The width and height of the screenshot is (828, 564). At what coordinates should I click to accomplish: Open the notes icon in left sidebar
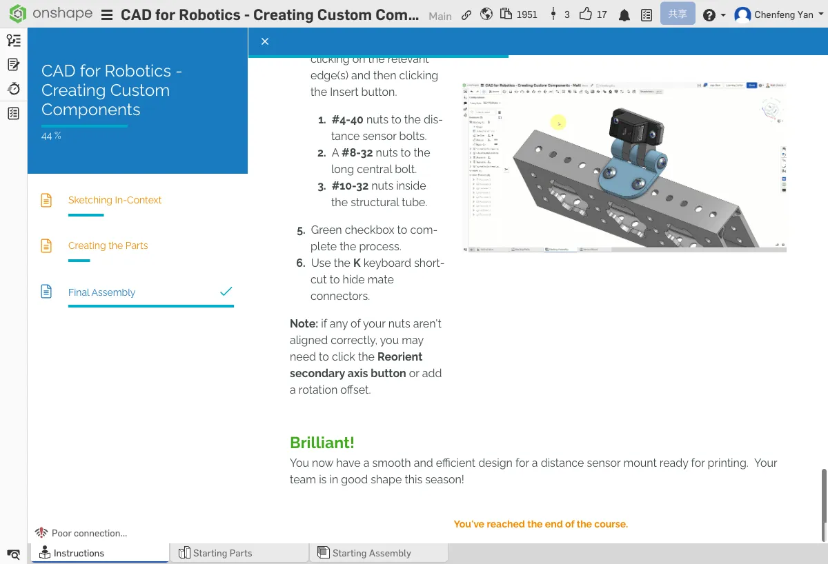click(13, 65)
